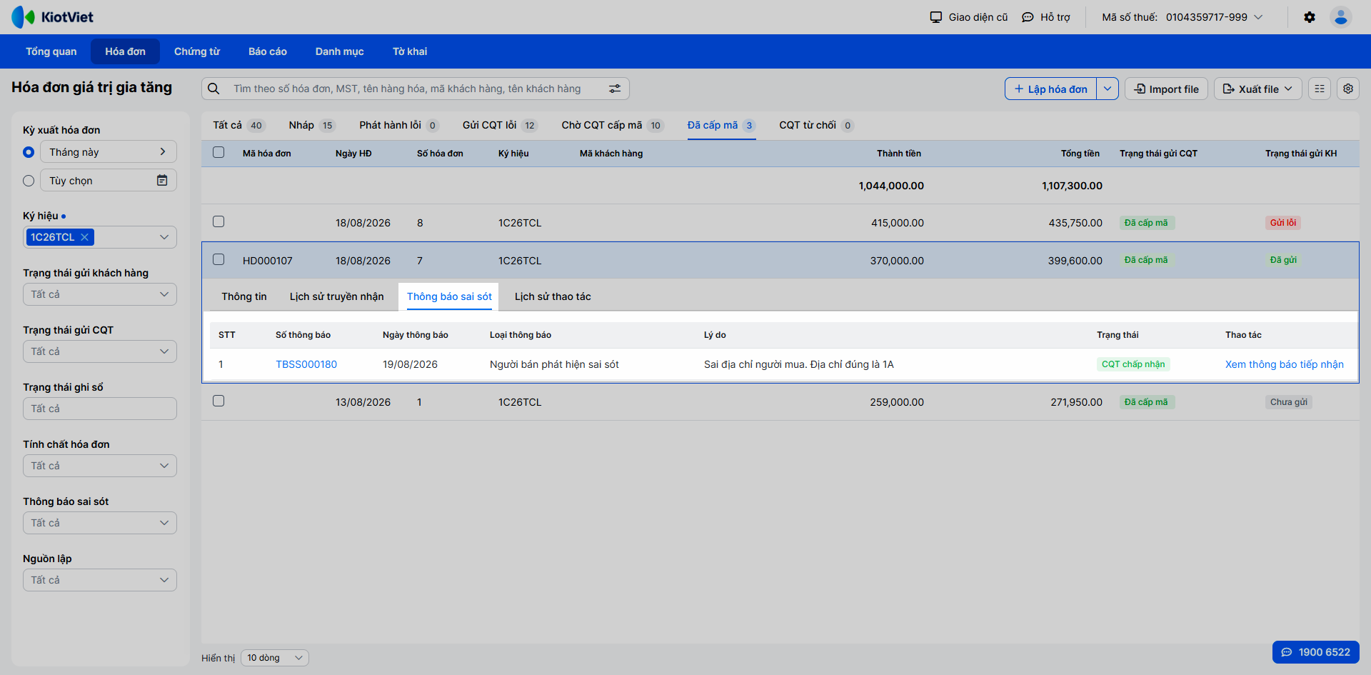
Task: Click invoice code HD000107
Action: (x=268, y=261)
